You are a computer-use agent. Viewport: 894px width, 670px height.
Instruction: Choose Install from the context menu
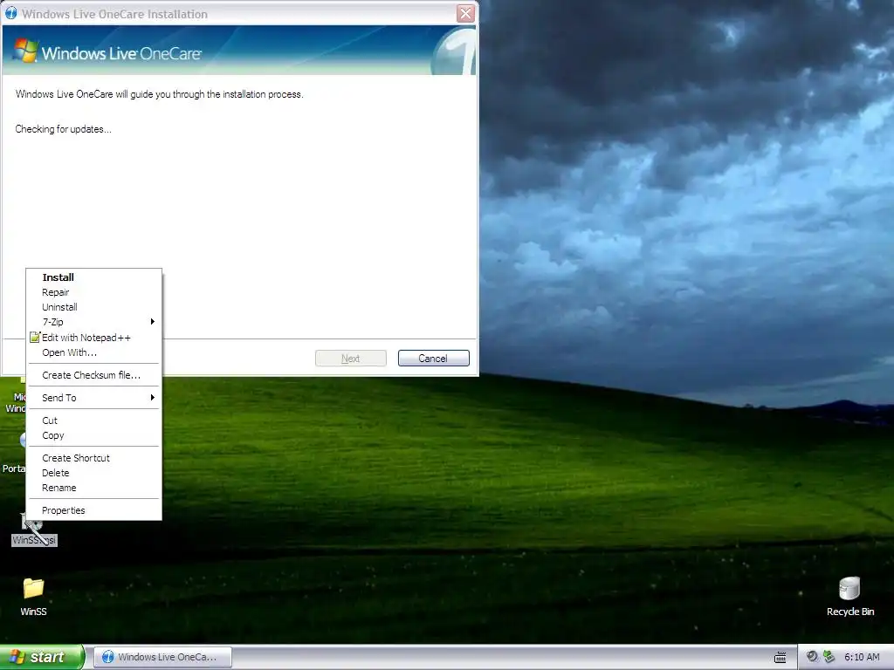94,277
